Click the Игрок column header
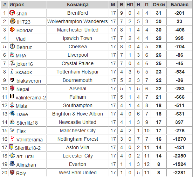 16,5
